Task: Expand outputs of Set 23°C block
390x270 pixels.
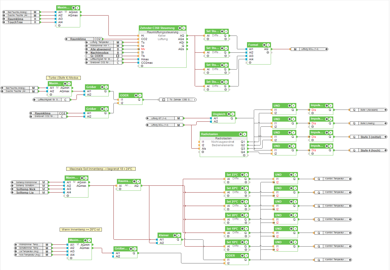Action: coord(246,182)
